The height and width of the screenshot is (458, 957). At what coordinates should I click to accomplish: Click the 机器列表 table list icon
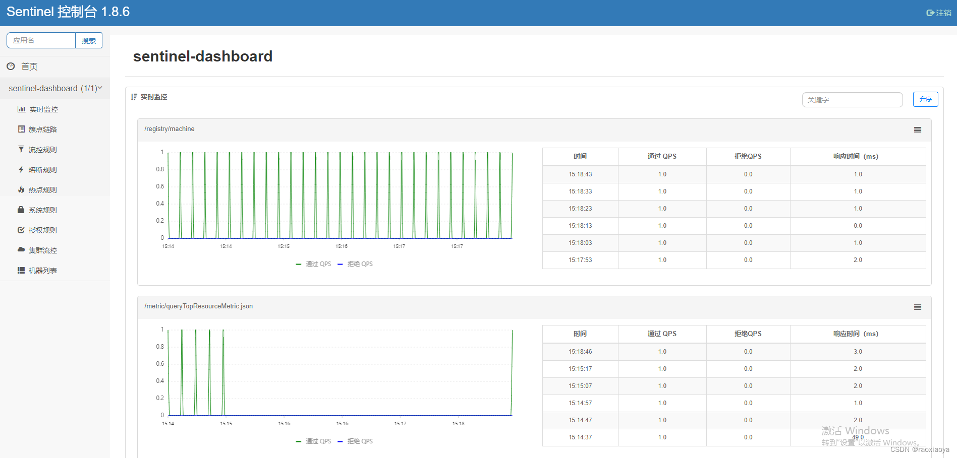(21, 270)
